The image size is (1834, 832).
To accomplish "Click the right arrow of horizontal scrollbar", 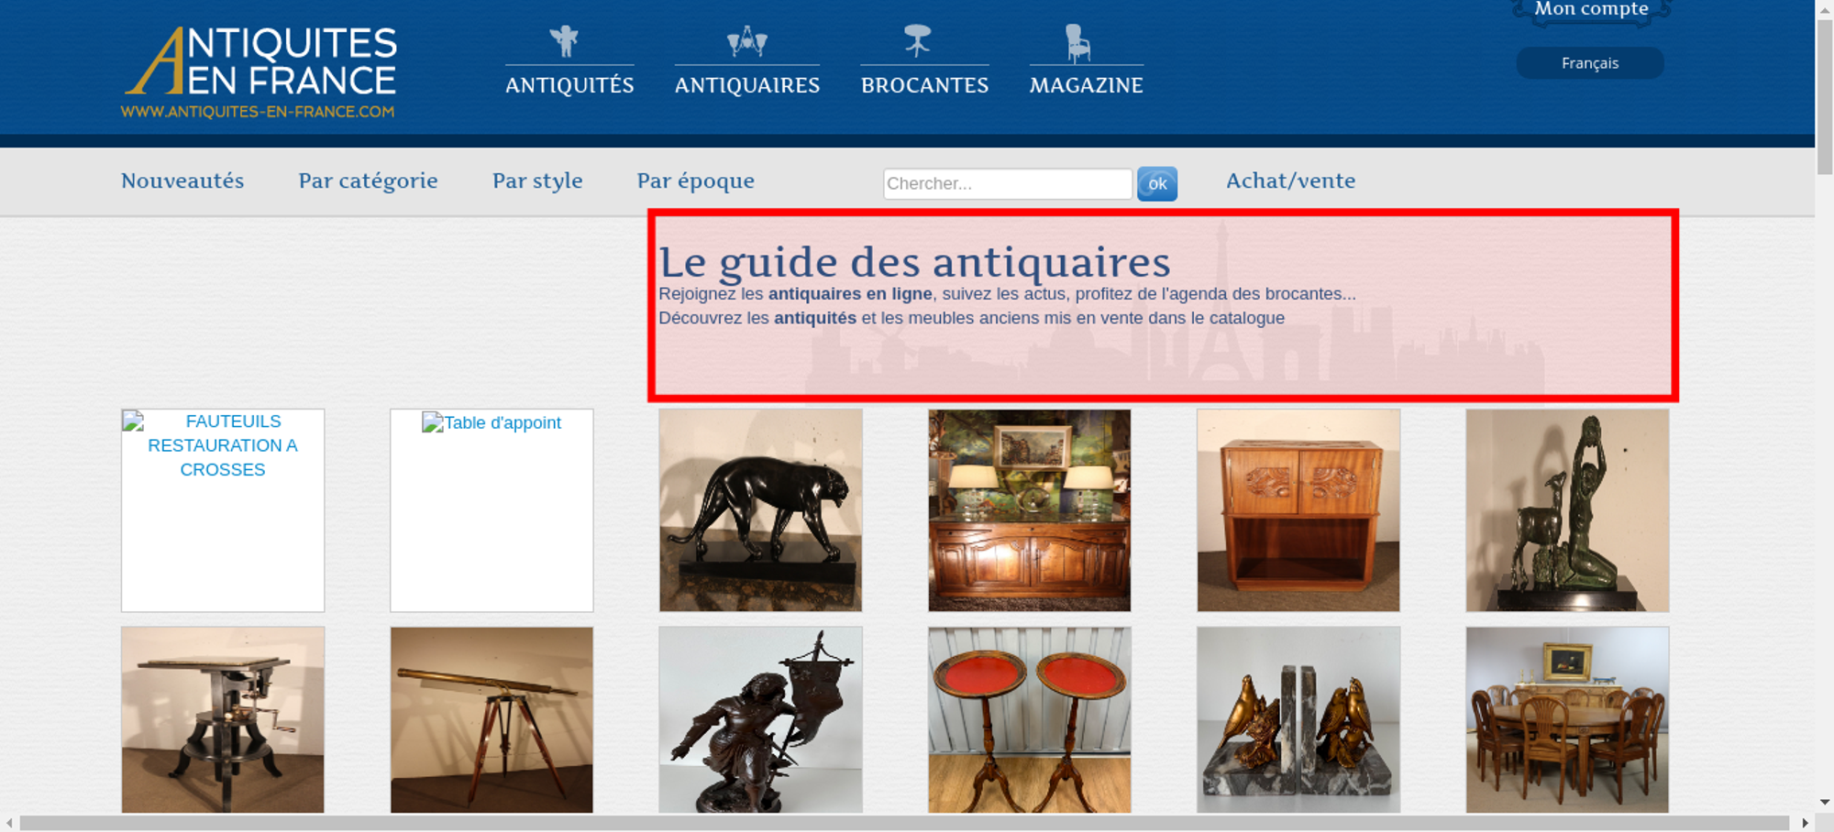I will [1805, 823].
